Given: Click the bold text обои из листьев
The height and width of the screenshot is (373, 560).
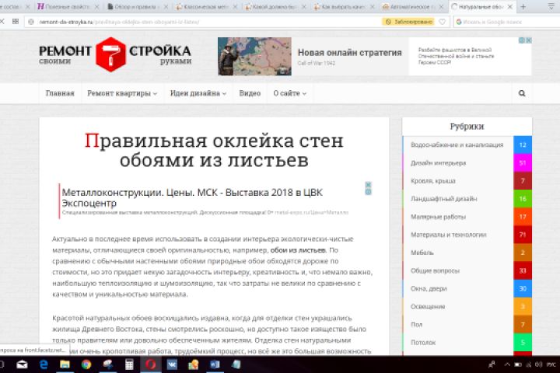Looking at the screenshot, I should pyautogui.click(x=298, y=250).
